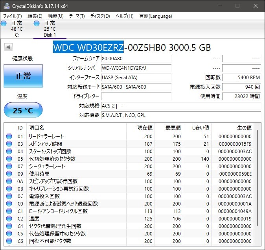Click the empty ドライブレター field
The image size is (265, 250).
[x=136, y=96]
